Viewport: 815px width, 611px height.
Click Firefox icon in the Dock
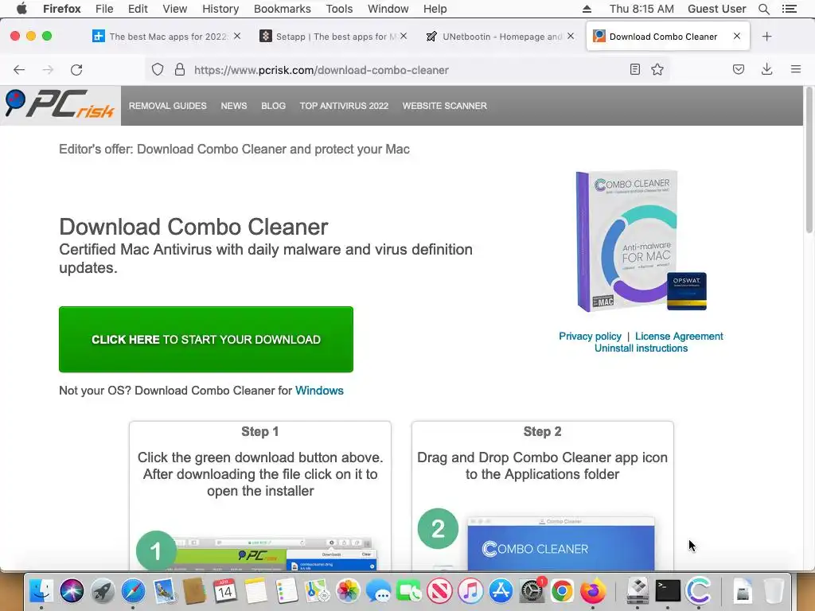click(x=592, y=591)
